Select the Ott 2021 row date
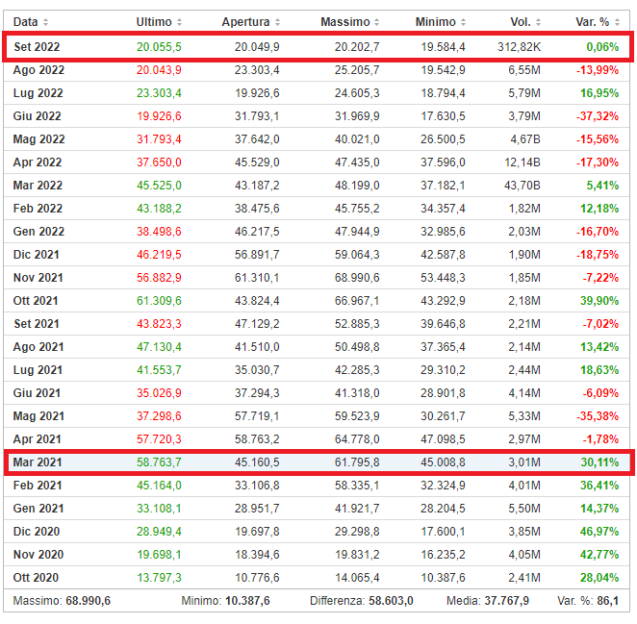Screen dimensions: 637x624 pos(36,301)
